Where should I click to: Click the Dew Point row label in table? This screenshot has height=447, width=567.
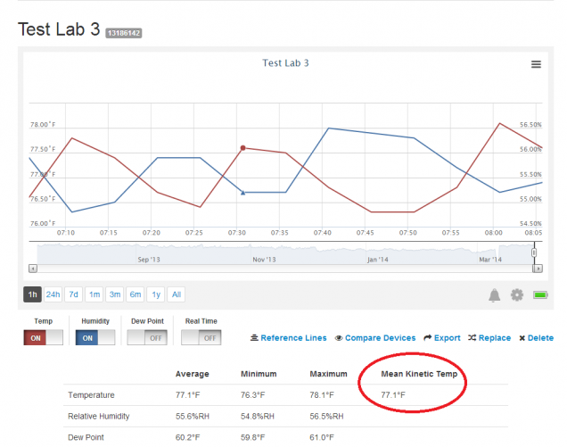pos(86,437)
